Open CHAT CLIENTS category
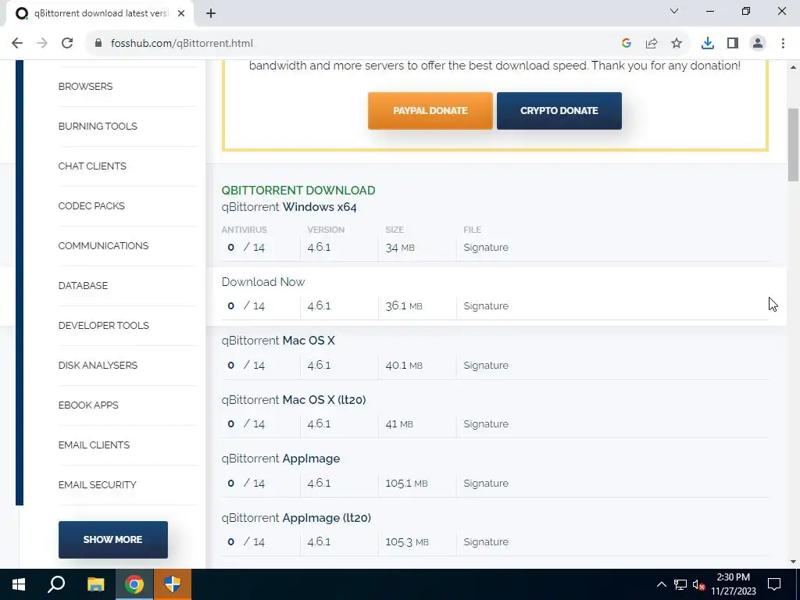Screen dimensions: 800x600 [92, 166]
